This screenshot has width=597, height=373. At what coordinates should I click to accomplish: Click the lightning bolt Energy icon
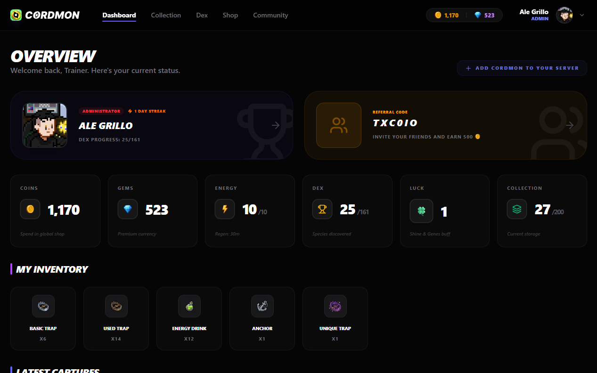point(225,209)
